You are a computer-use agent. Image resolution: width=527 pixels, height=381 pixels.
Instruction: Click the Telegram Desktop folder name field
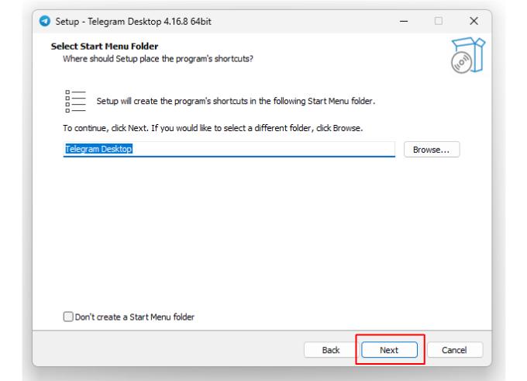(x=229, y=149)
